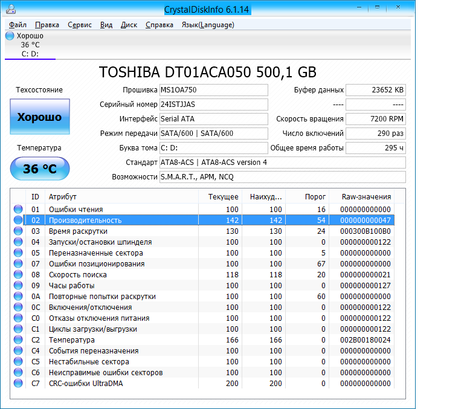Select the attribute name Ошибки чтения
This screenshot has width=464, height=409.
point(76,209)
